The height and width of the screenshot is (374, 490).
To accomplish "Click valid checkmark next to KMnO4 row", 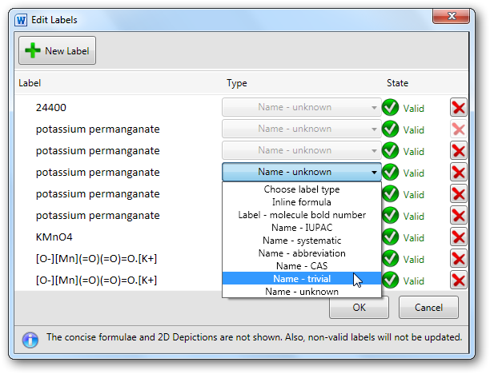I will 390,237.
